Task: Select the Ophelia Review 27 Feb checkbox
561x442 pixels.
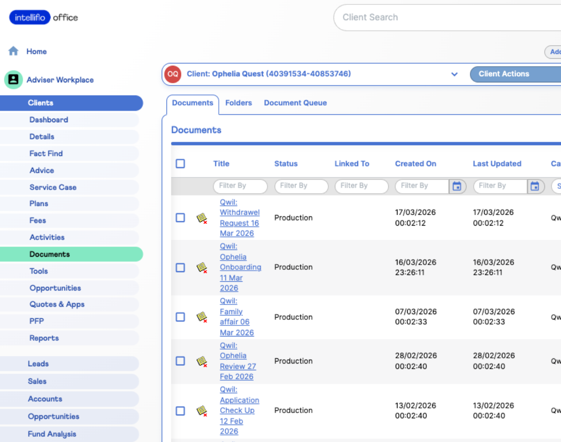Action: [180, 361]
